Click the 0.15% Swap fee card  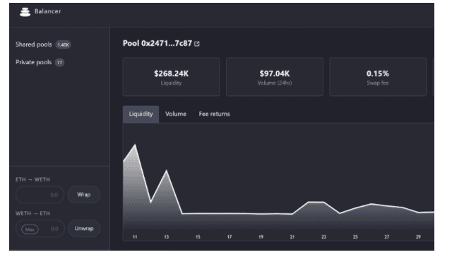(378, 77)
